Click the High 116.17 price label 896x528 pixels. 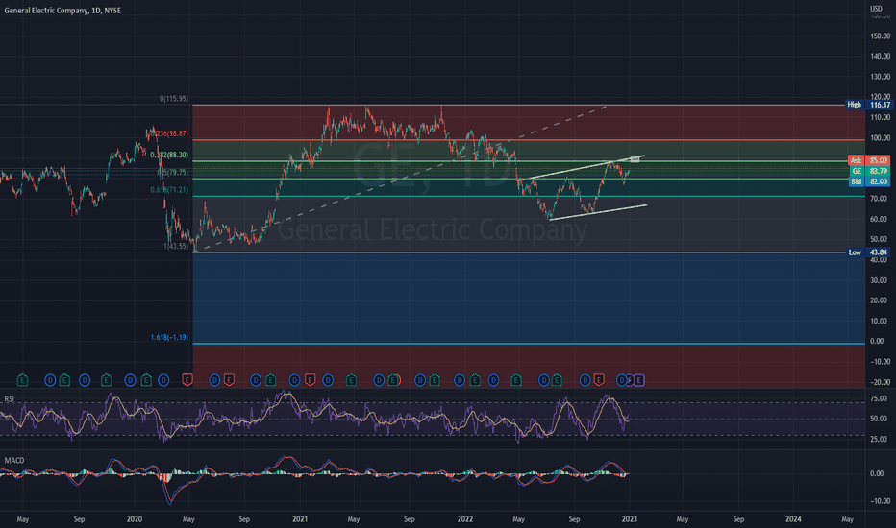[x=868, y=105]
